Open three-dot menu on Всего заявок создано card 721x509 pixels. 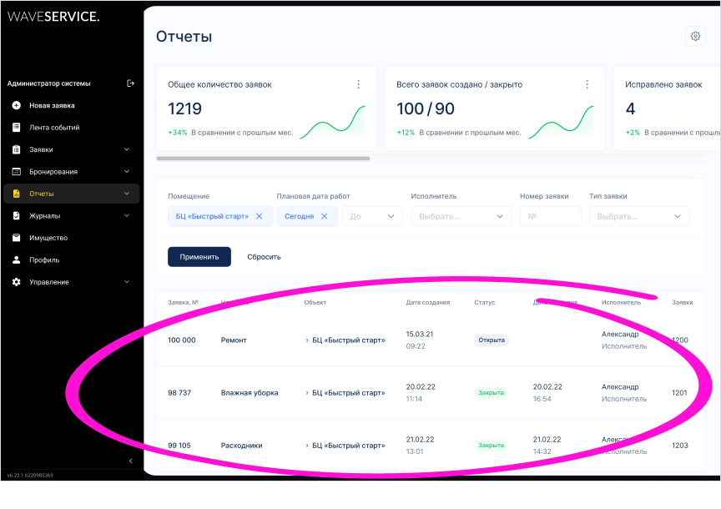[x=587, y=84]
